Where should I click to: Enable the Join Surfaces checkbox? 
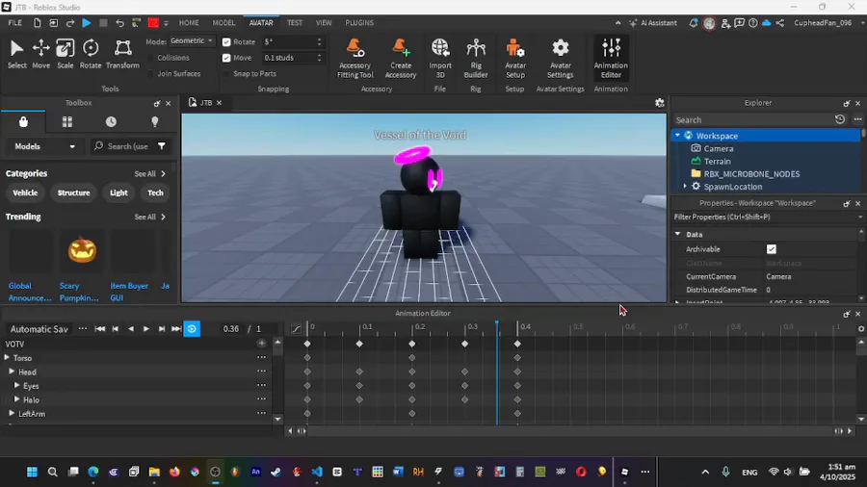tap(150, 74)
